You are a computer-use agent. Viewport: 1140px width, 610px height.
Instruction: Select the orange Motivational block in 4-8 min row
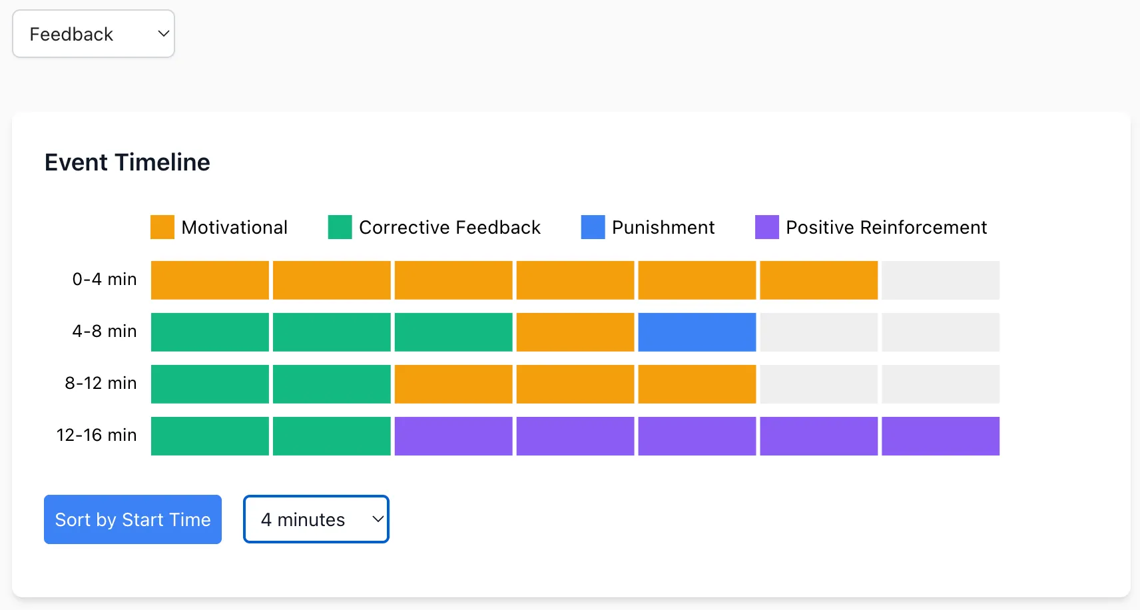click(575, 332)
